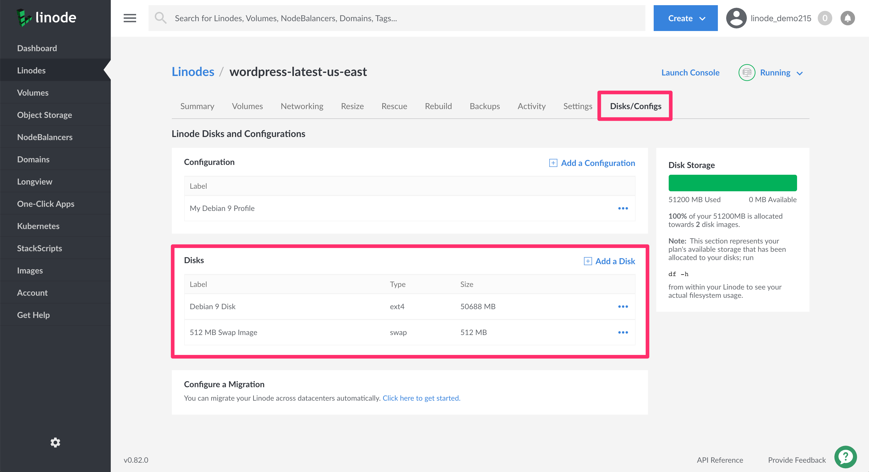Open actions menu for 512 MB Swap Image

coord(623,332)
